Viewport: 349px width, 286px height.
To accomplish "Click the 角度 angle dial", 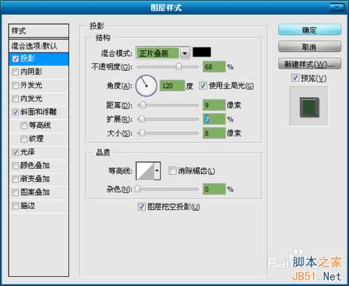I will [x=147, y=86].
